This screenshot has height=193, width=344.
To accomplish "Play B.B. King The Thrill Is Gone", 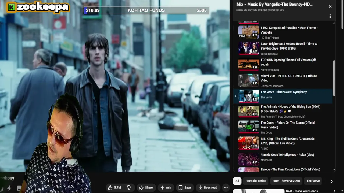I will point(288,141).
